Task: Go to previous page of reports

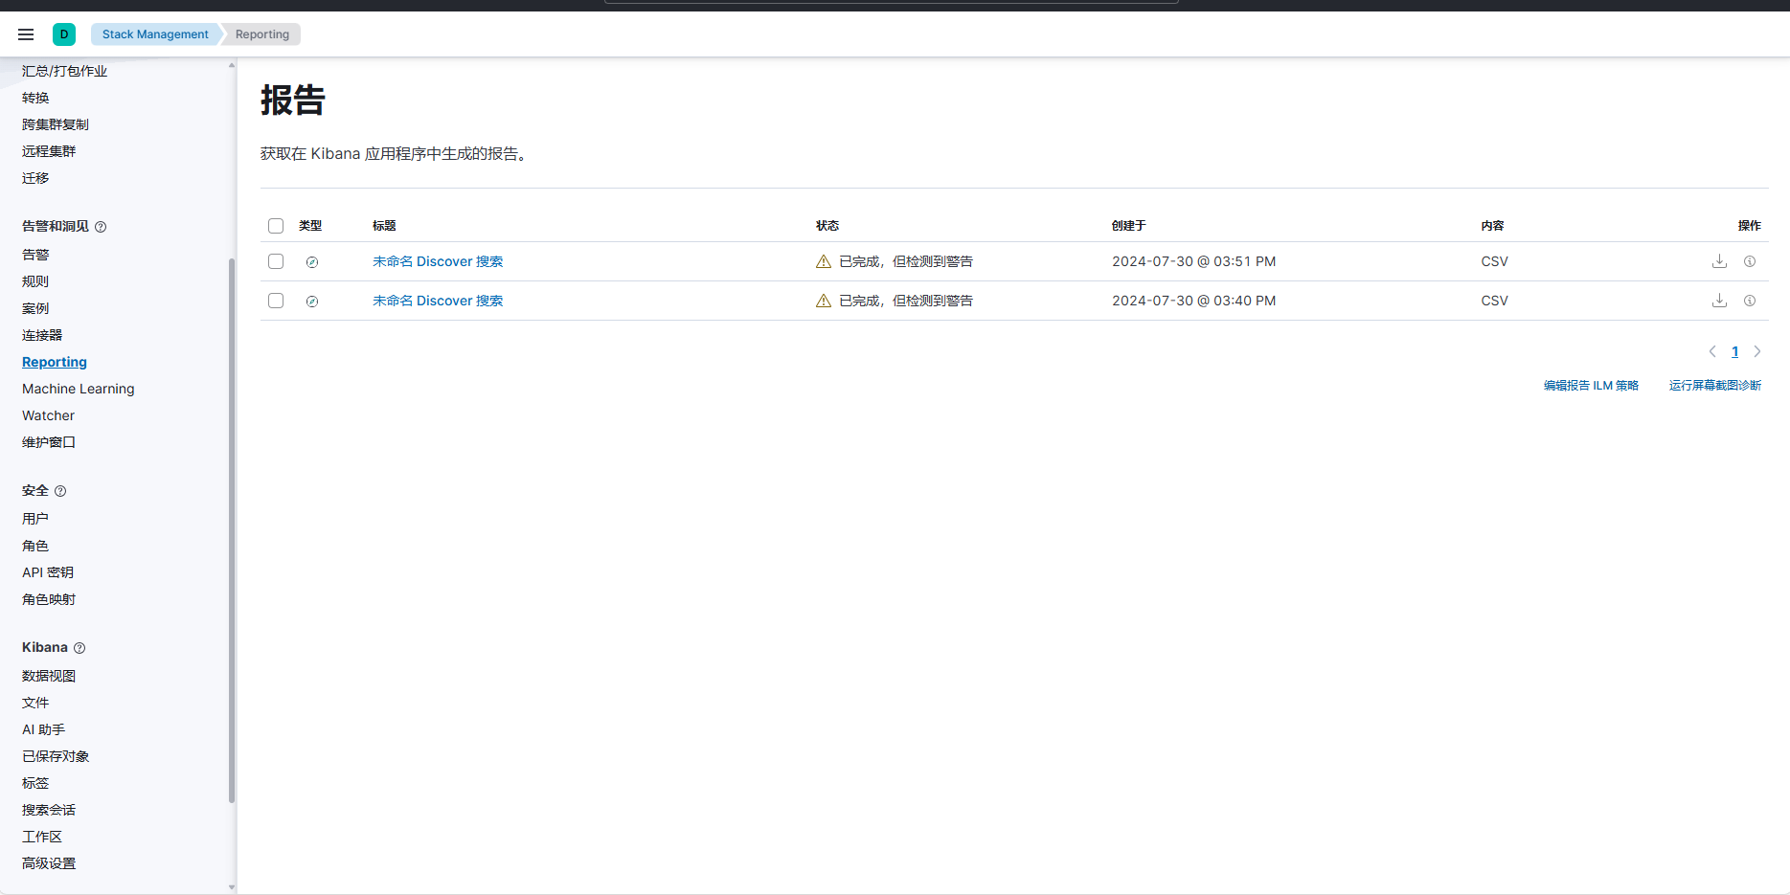Action: [1712, 351]
